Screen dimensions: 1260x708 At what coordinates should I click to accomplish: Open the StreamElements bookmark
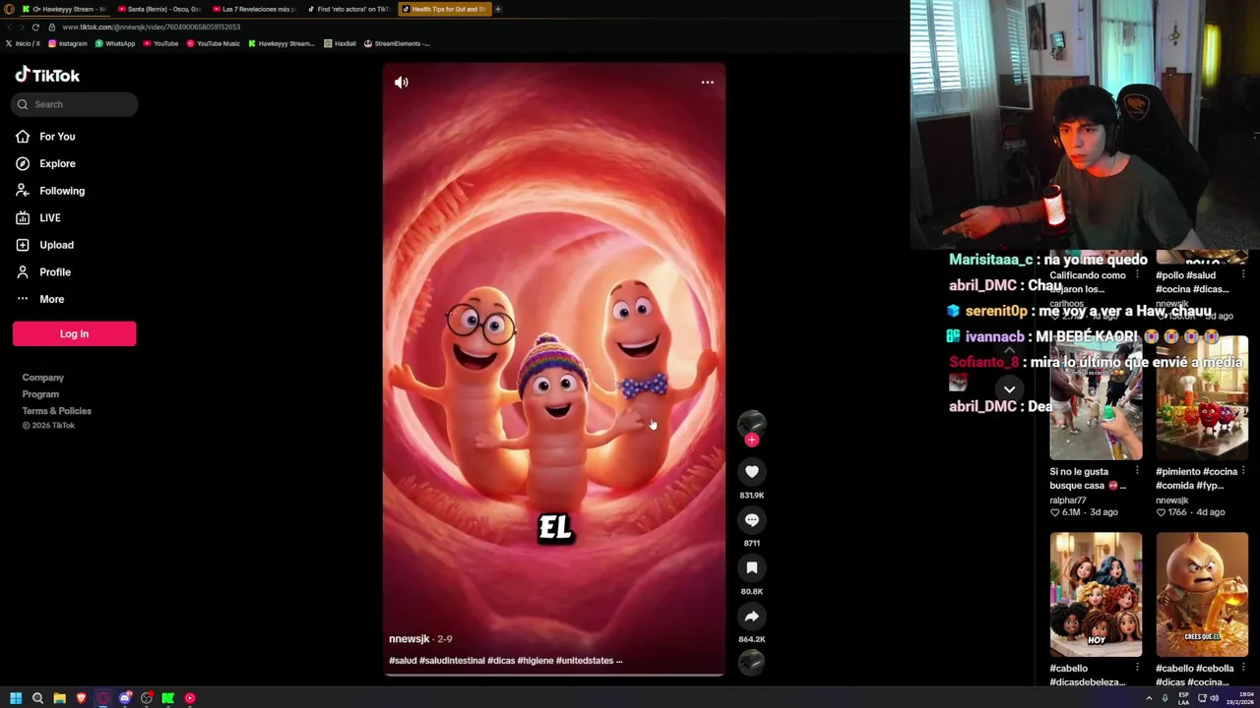point(397,43)
